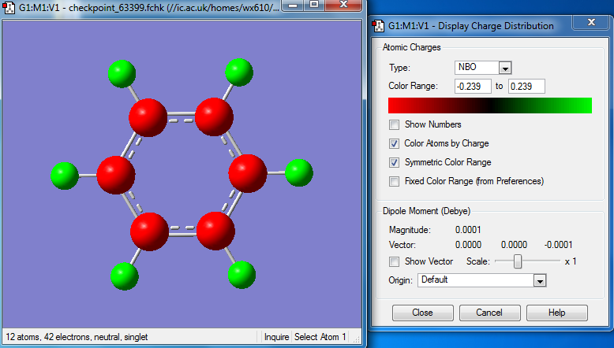This screenshot has height=348, width=614.
Task: Select the far-left green hydrogen atom
Action: [65, 176]
